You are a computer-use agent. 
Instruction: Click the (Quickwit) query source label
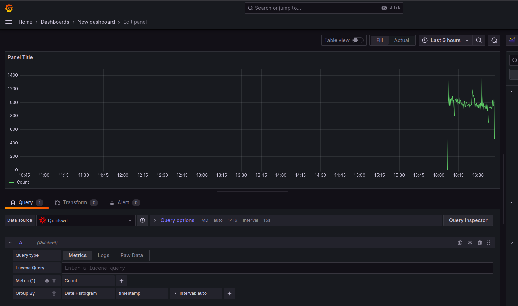pyautogui.click(x=47, y=243)
